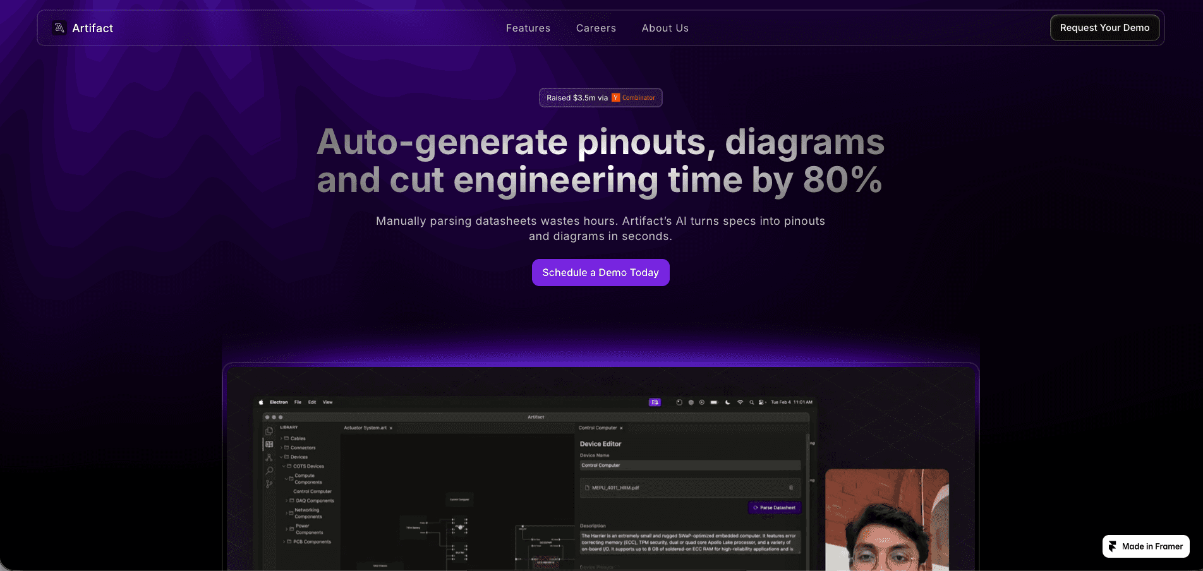
Task: Open the View menu in preview
Action: click(327, 402)
